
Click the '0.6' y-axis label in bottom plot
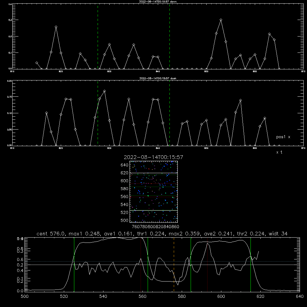click(x=20, y=259)
